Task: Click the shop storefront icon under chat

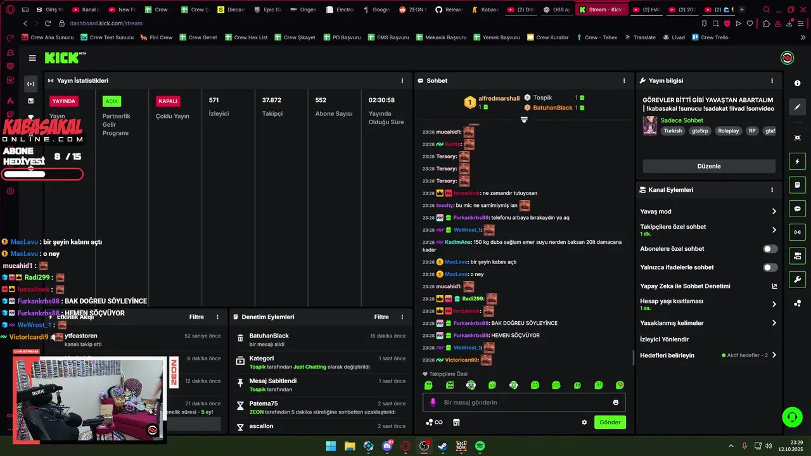Action: coord(456,422)
